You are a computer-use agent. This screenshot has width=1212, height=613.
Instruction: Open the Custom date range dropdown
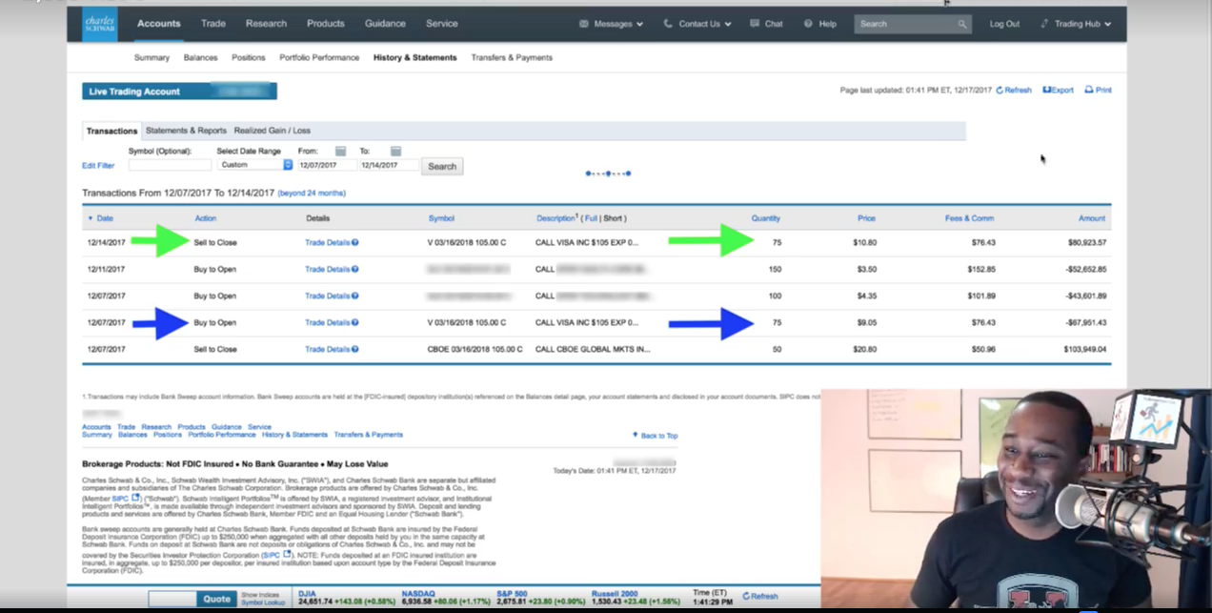click(254, 165)
